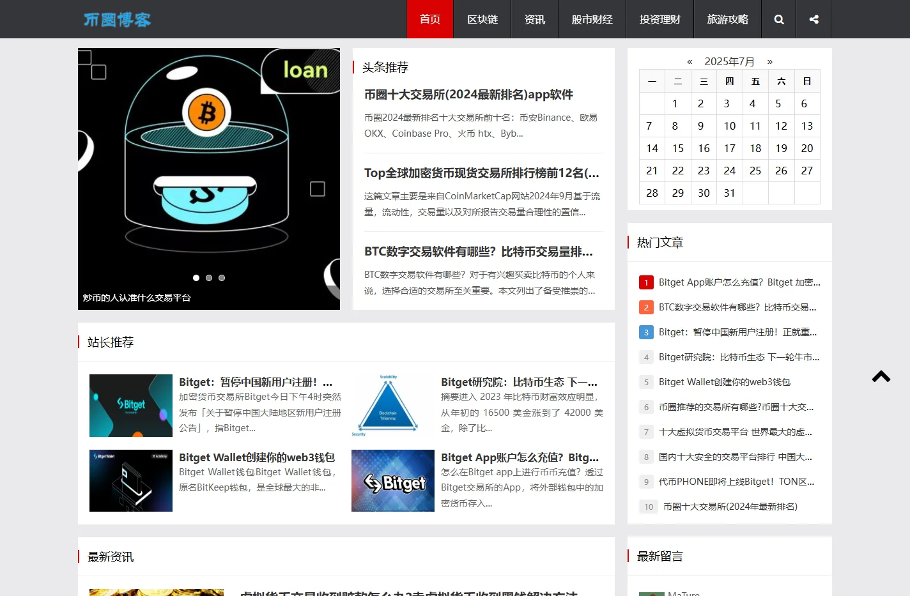Click the 最新资讯 section heading
Screen dimensions: 910x596
[111, 556]
